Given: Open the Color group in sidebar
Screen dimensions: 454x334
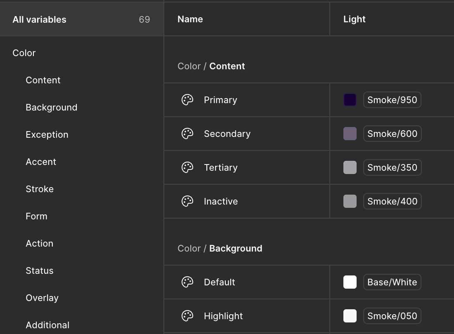Looking at the screenshot, I should coord(24,53).
